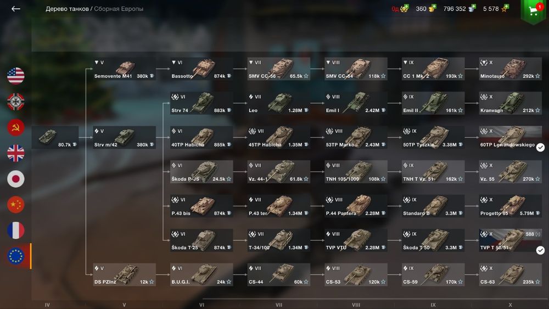Select the USSR nation icon

[16, 127]
